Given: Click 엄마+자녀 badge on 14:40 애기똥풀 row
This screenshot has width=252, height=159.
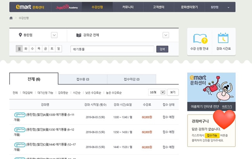Looking at the screenshot, I should (x=20, y=145).
